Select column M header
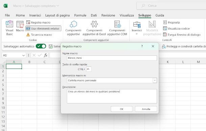This screenshot has width=206, height=131. [x=198, y=62]
